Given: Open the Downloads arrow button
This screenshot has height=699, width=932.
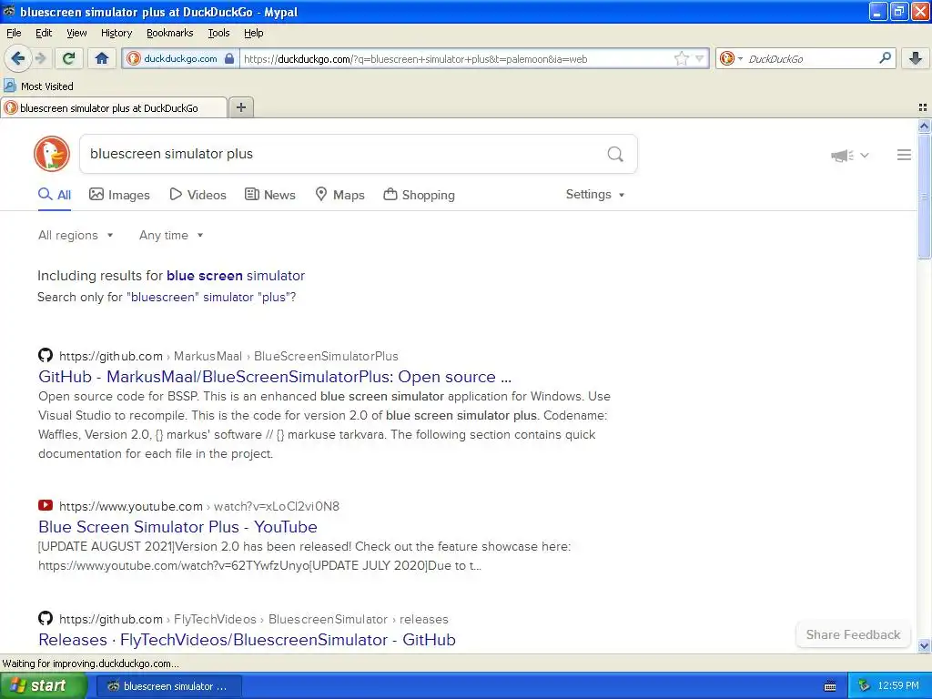Looking at the screenshot, I should 916,58.
